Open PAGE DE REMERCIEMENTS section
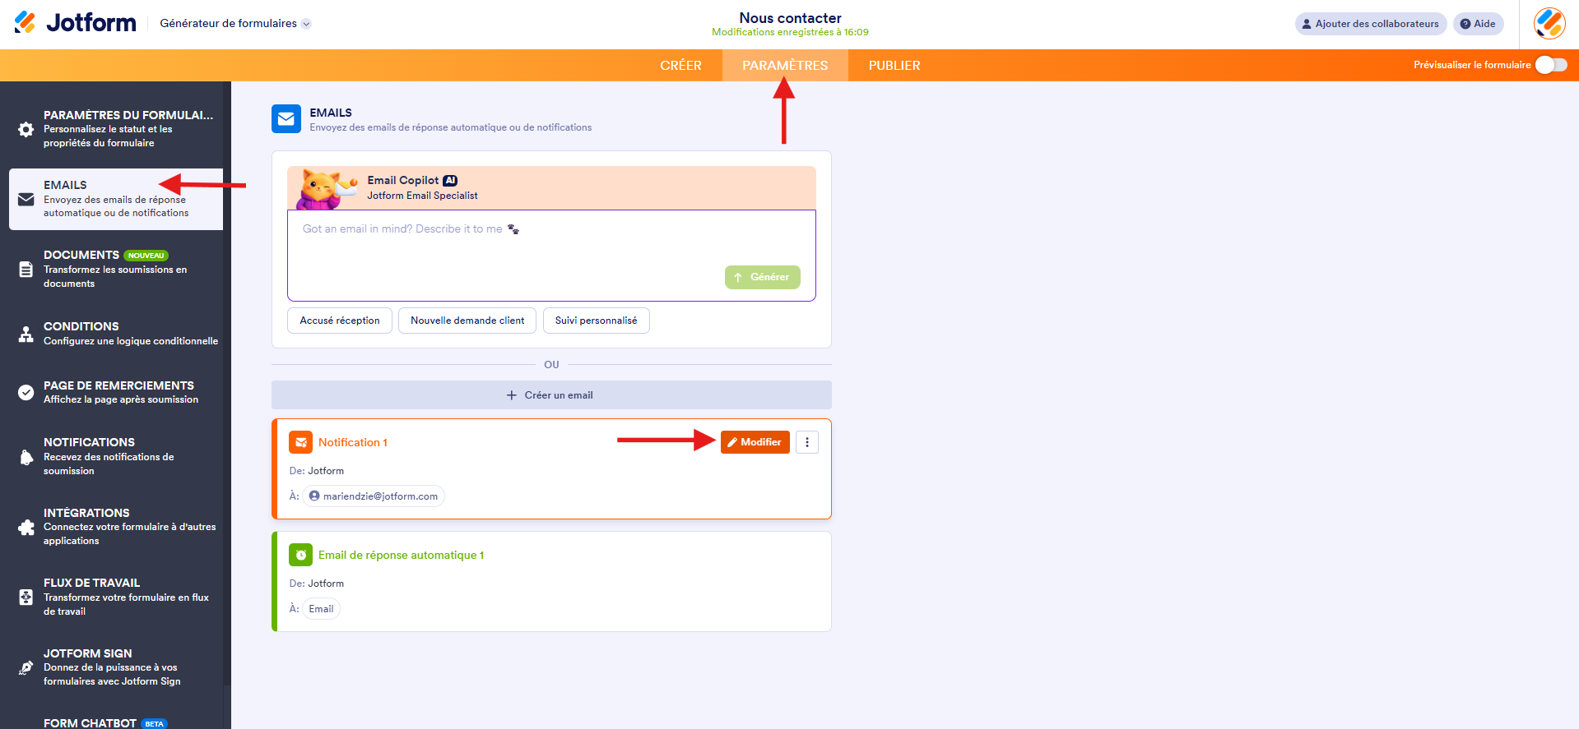1579x729 pixels. [115, 392]
